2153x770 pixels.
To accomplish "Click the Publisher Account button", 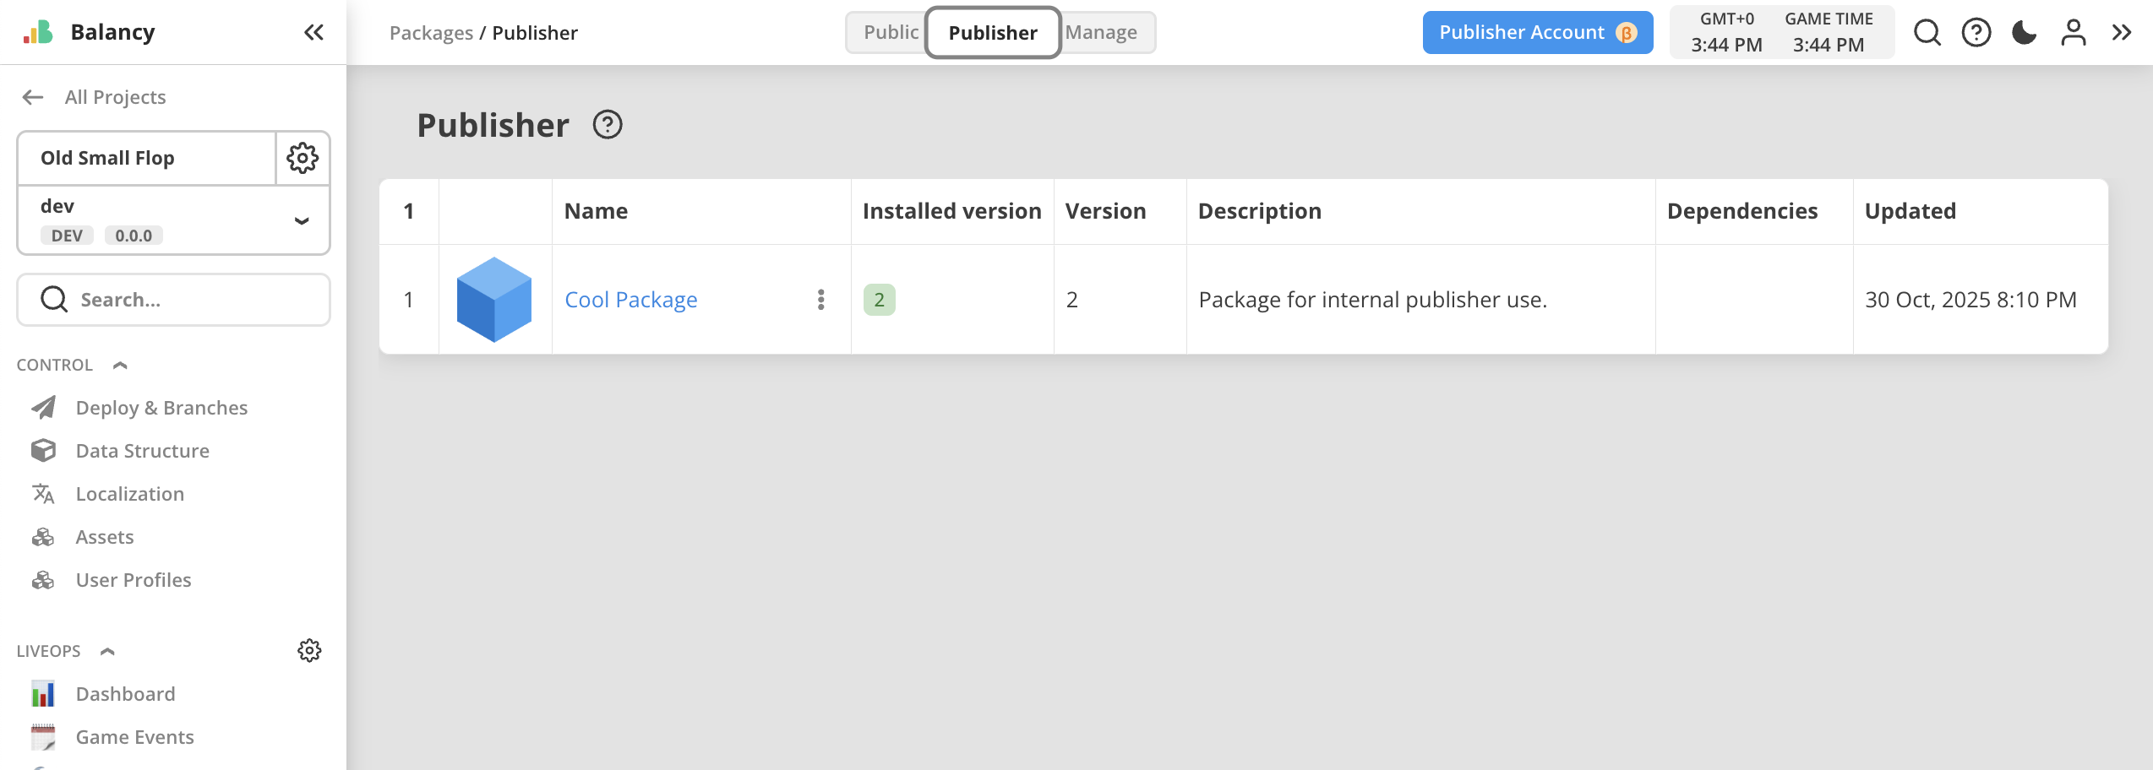I will click(1537, 32).
